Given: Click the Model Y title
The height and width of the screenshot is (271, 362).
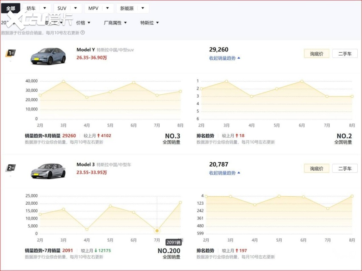Looking at the screenshot, I should 86,50.
